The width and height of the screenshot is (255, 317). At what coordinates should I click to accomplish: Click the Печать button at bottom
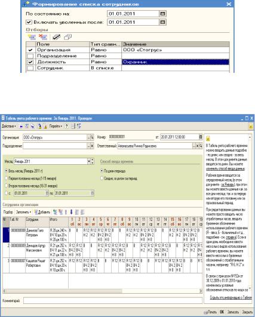210,312
